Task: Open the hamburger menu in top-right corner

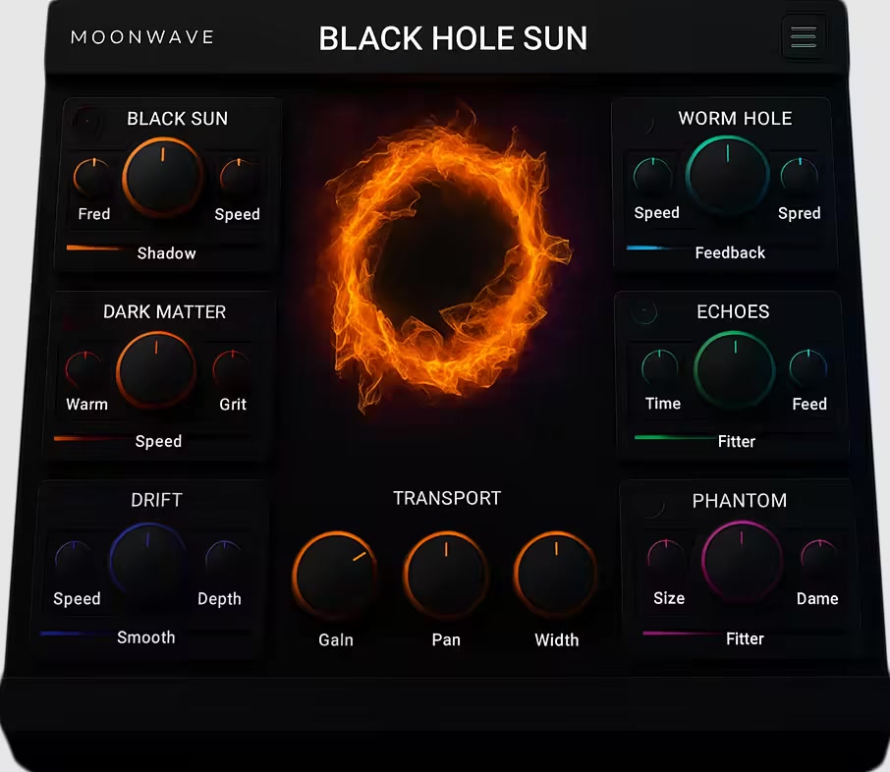Action: coord(804,38)
